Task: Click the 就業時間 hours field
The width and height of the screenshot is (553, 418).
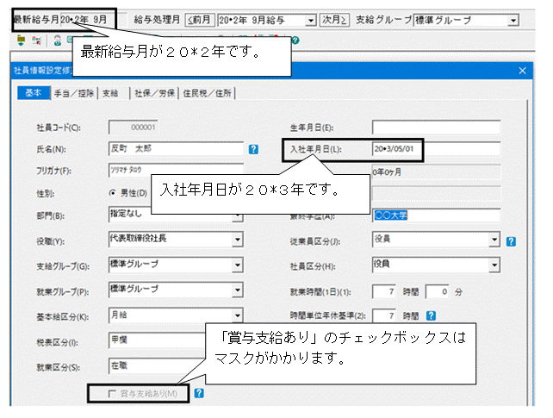Action: click(x=384, y=291)
